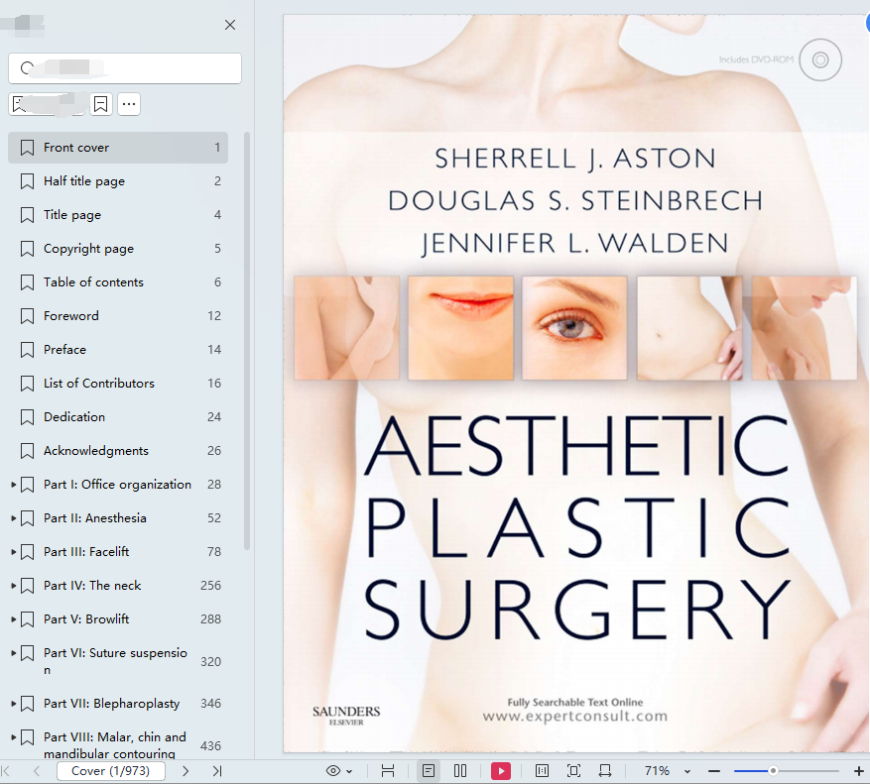870x784 pixels.
Task: Expand Part VI: Suture suspension
Action: click(13, 653)
